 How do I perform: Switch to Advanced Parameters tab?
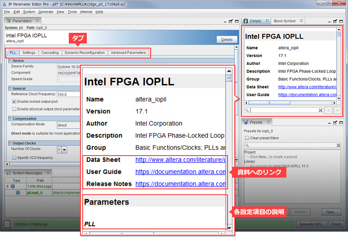point(128,53)
